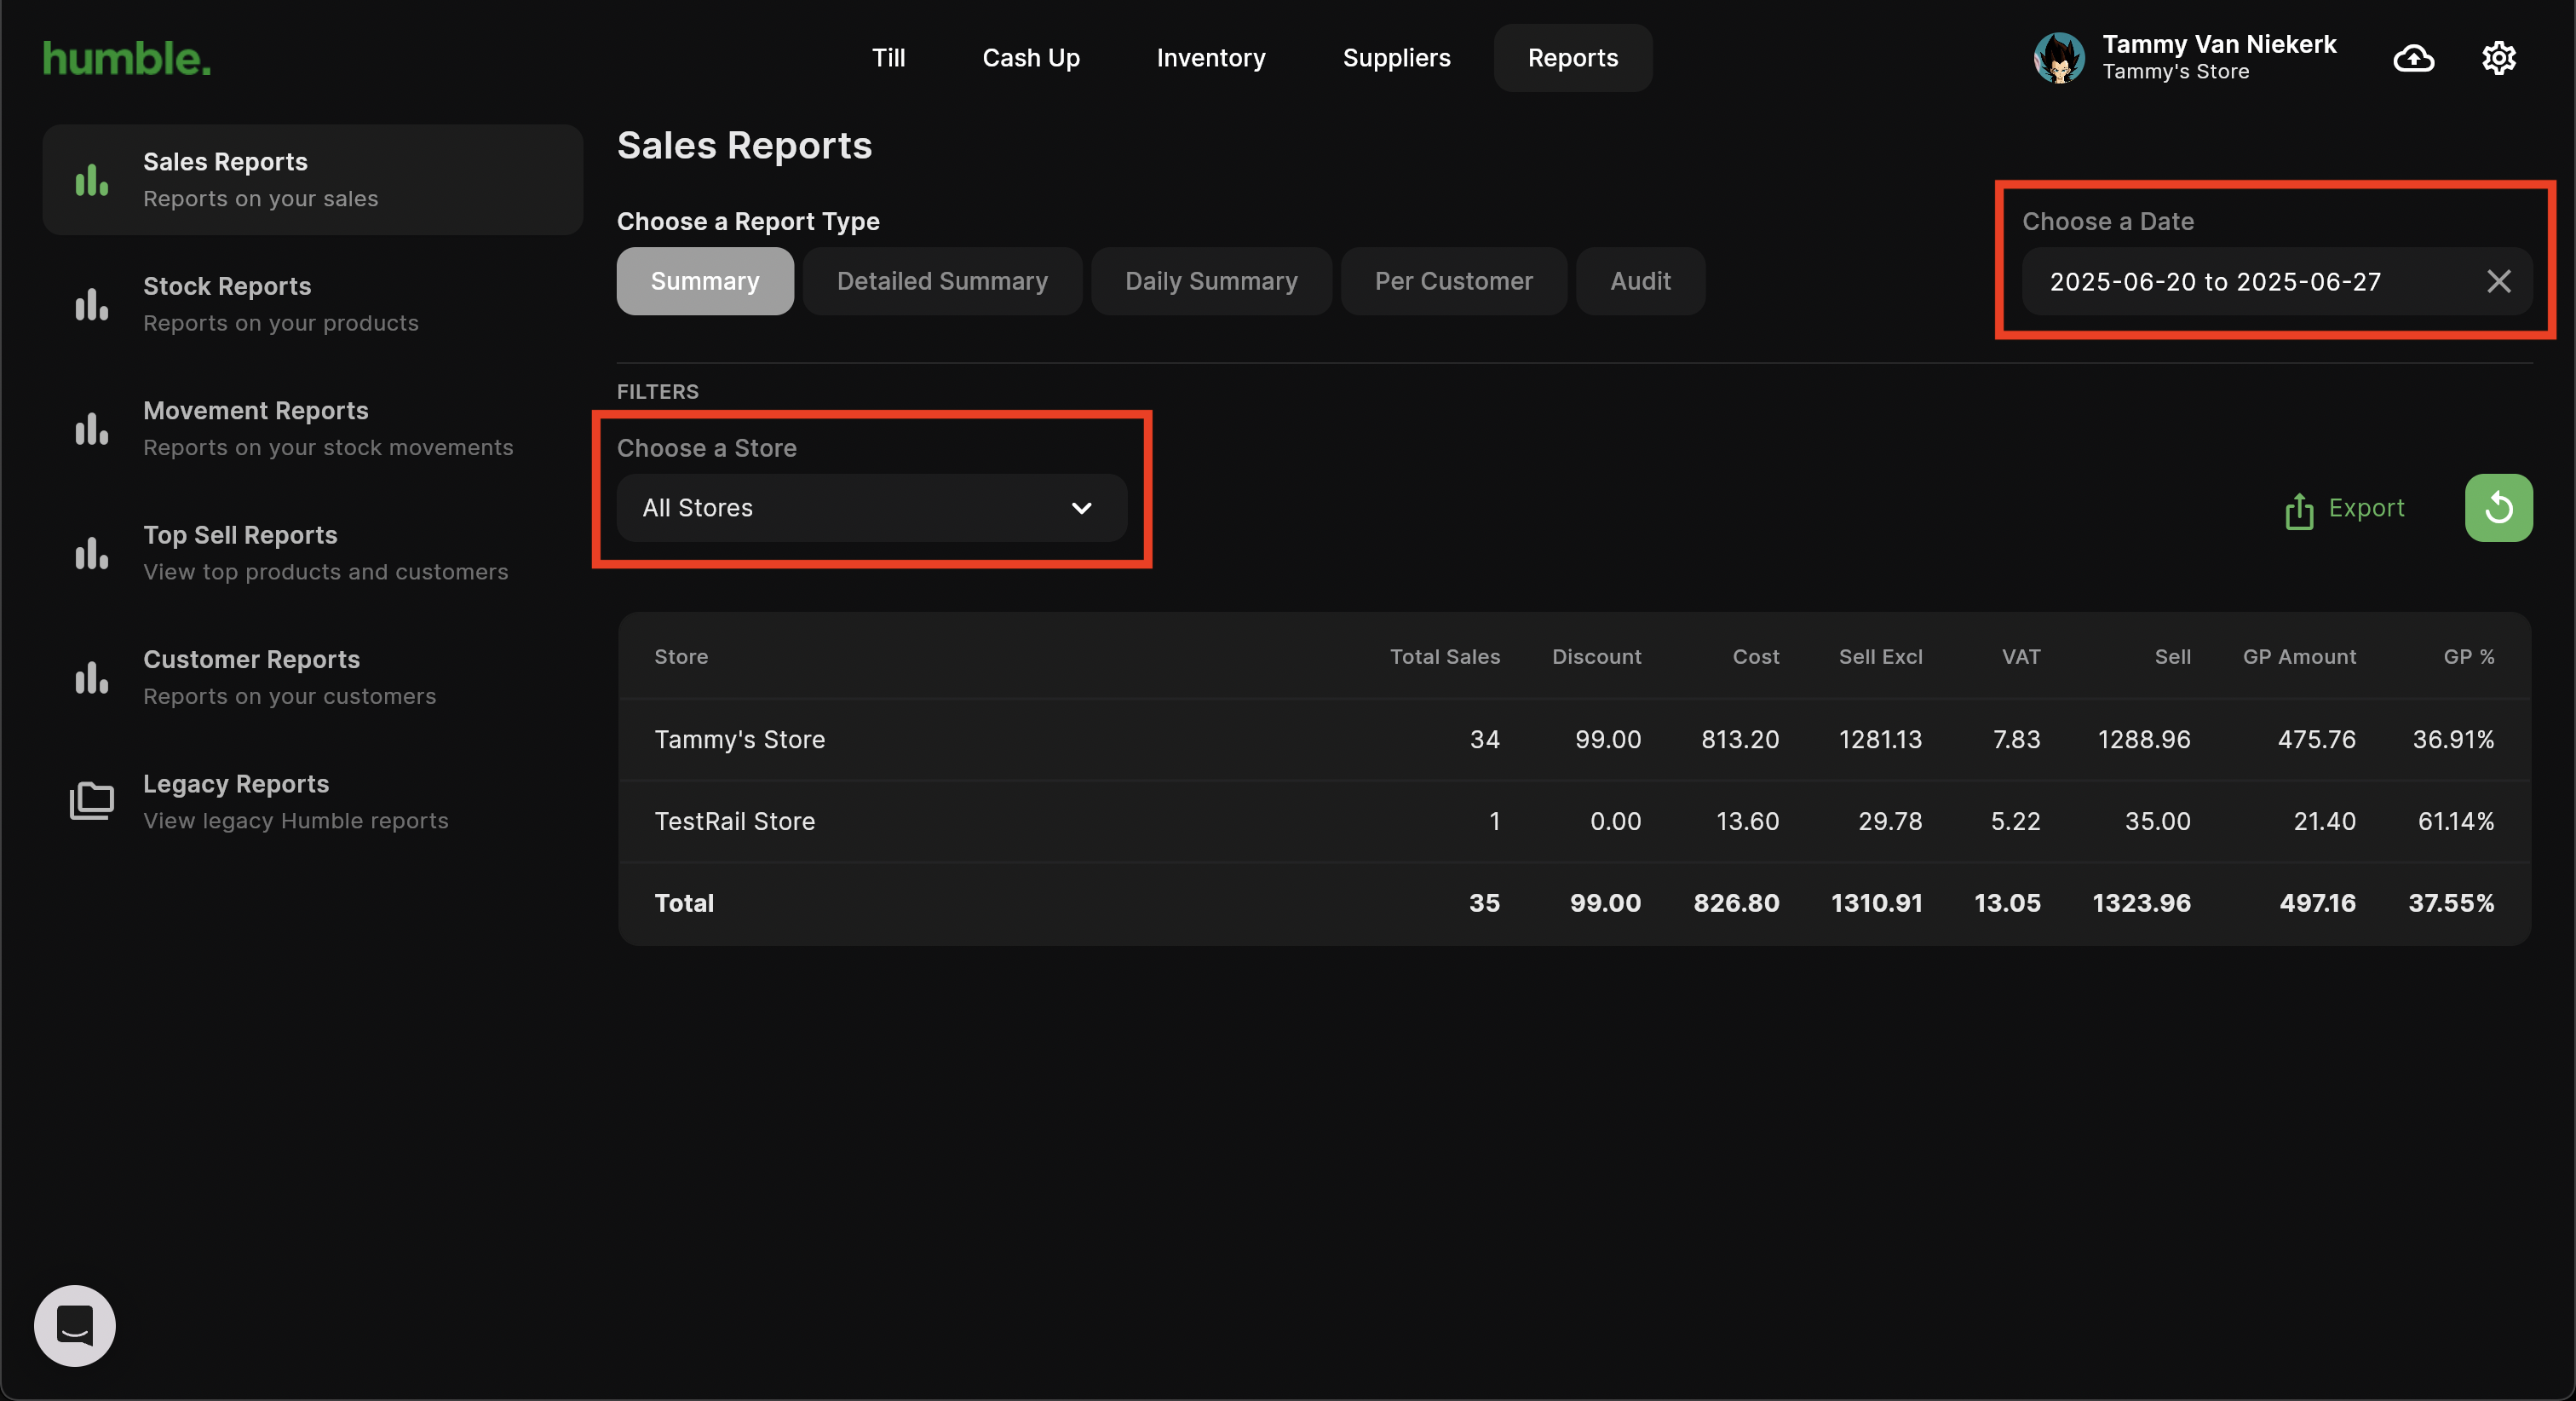Click the Customer Reports bar chart icon
The width and height of the screenshot is (2576, 1401).
[92, 677]
